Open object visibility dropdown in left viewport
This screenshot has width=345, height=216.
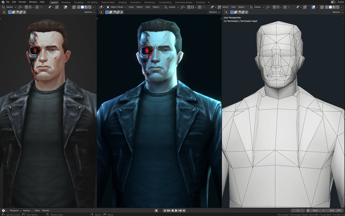tap(51, 7)
